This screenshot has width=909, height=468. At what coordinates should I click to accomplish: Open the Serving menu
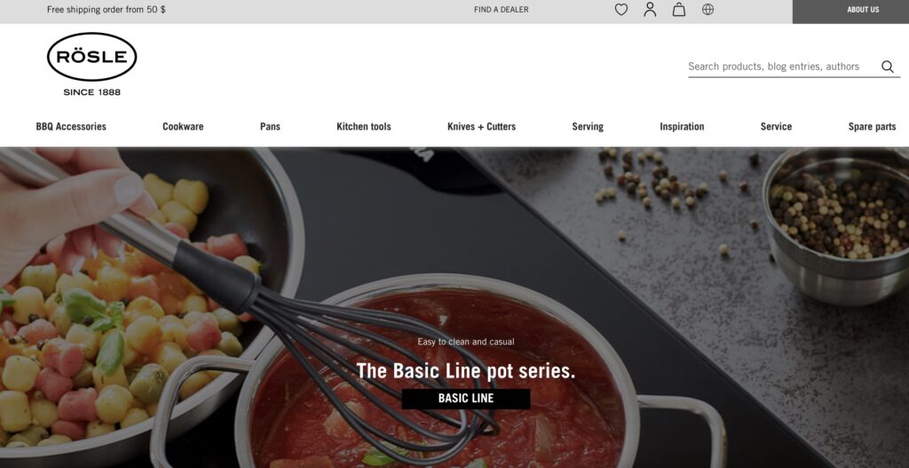pos(588,126)
